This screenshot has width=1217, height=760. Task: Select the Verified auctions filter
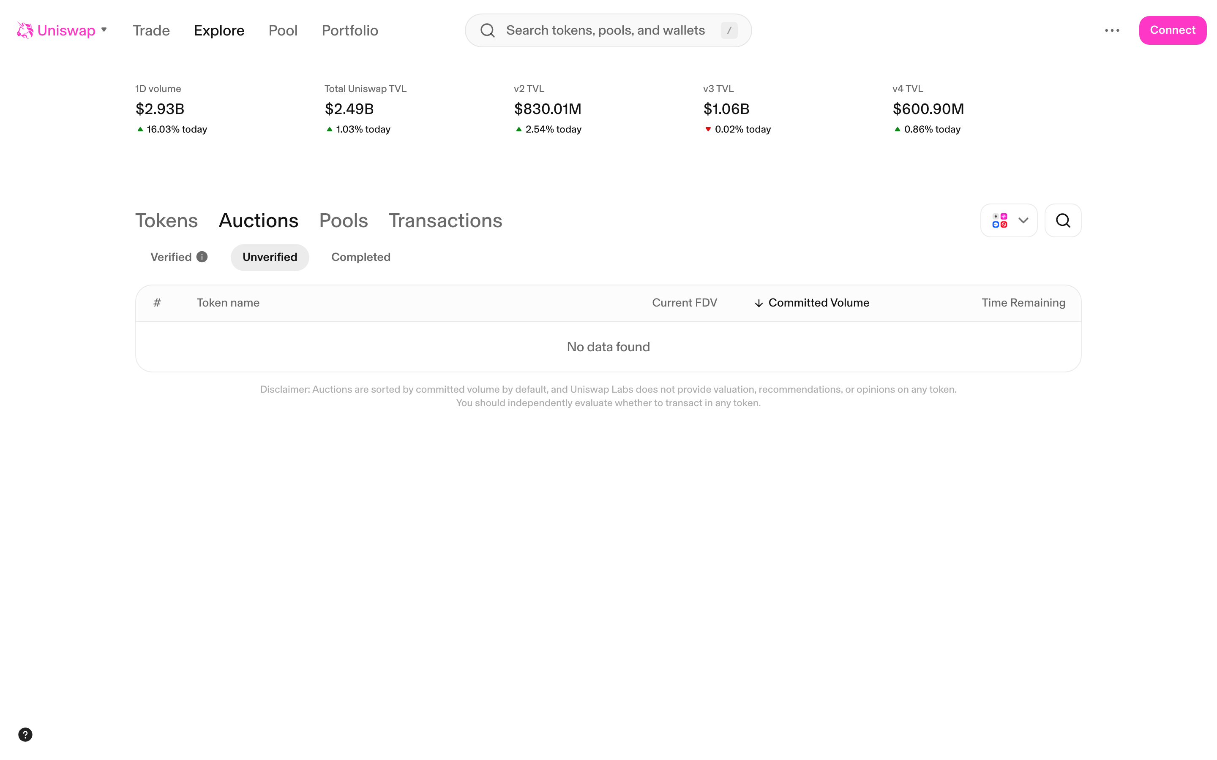170,257
